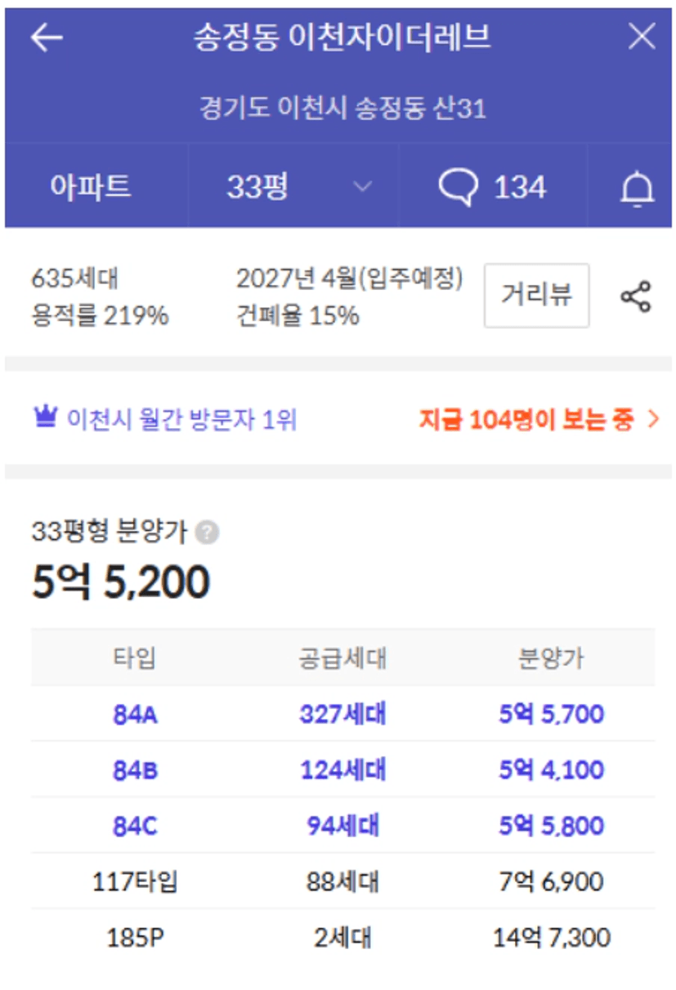
Task: Click the 117타입 row label
Action: tap(135, 882)
